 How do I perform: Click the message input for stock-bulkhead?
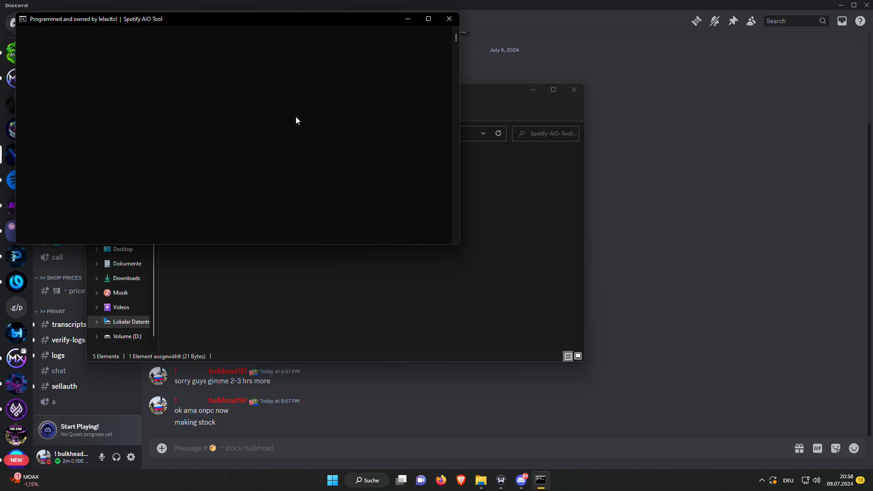(409, 448)
